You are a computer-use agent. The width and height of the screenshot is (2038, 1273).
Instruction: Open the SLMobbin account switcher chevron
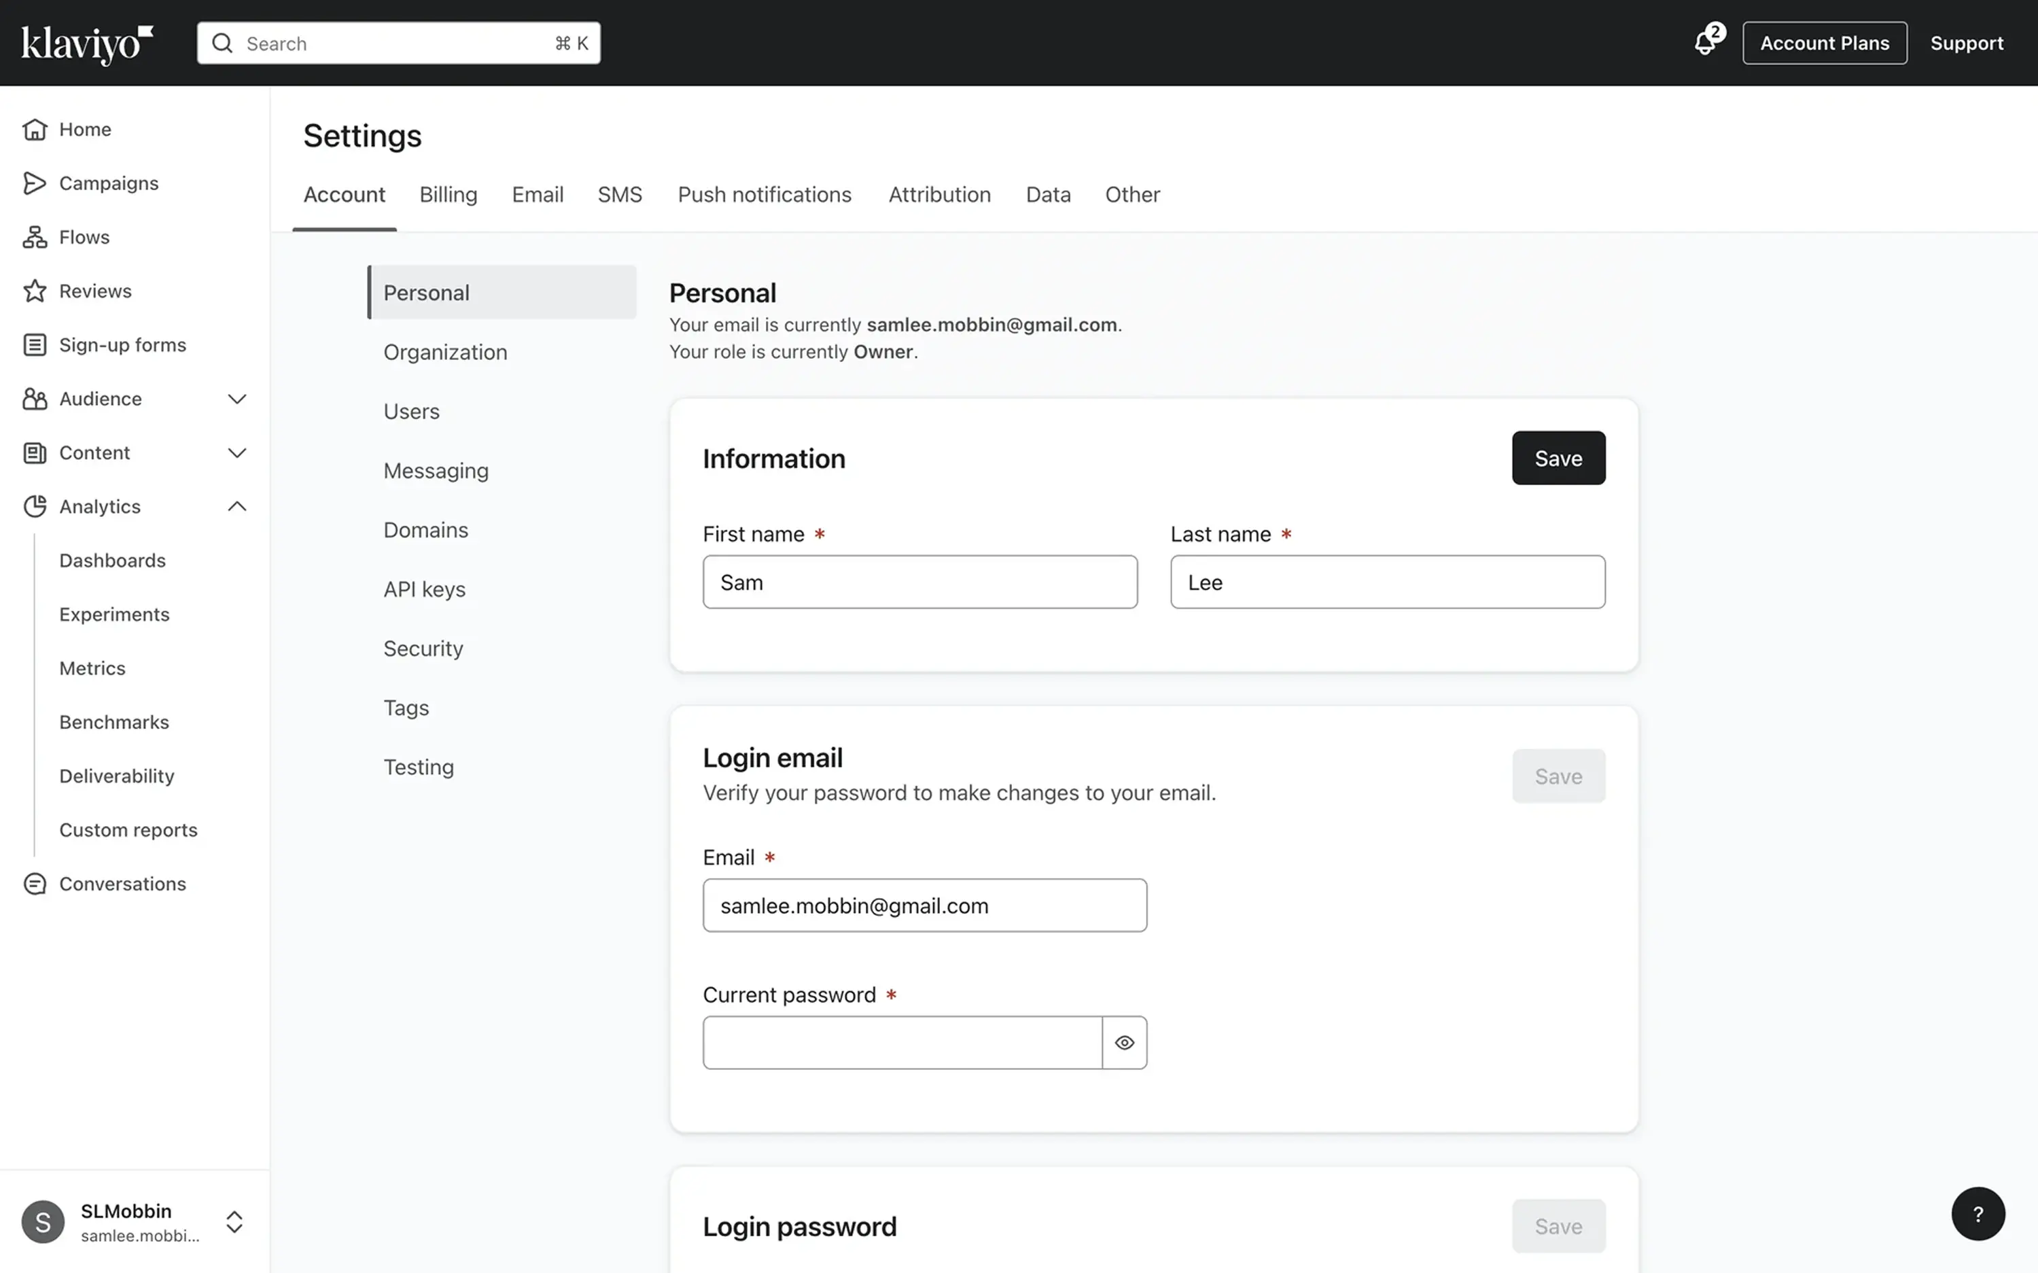[234, 1221]
